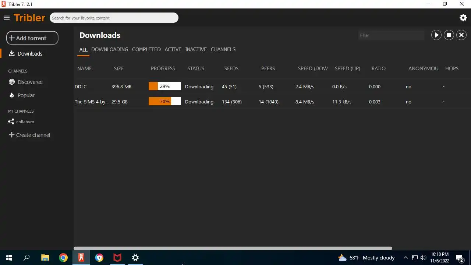This screenshot has height=265, width=471.
Task: Open the notification center icon
Action: tap(459, 258)
